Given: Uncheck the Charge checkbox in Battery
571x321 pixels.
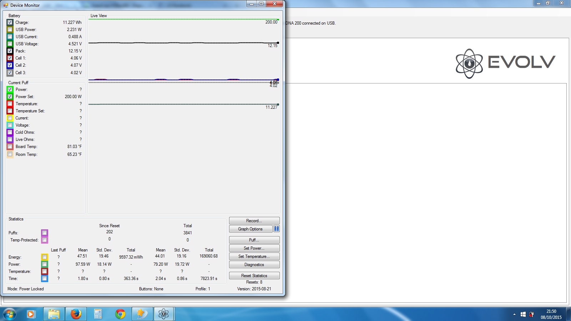Looking at the screenshot, I should (10, 22).
